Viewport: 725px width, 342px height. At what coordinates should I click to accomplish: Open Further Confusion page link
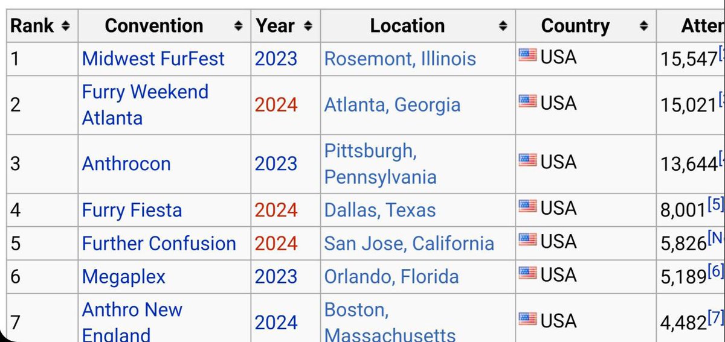(159, 243)
